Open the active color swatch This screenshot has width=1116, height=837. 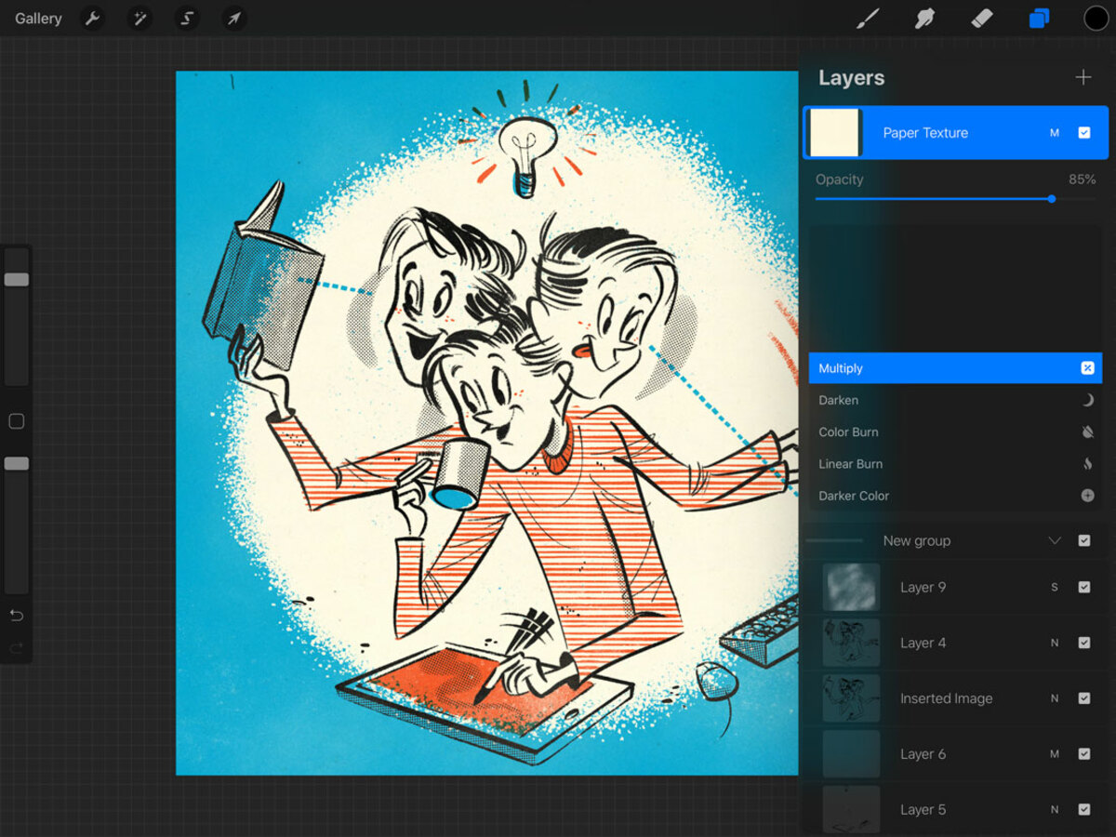click(x=1096, y=19)
